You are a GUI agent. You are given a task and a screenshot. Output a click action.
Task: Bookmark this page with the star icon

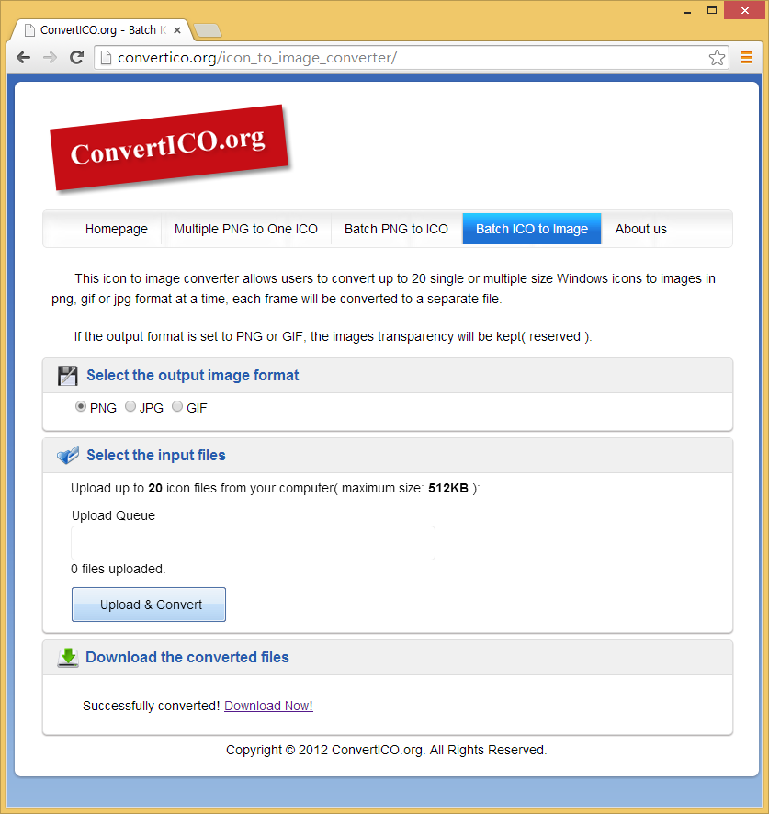[x=717, y=58]
